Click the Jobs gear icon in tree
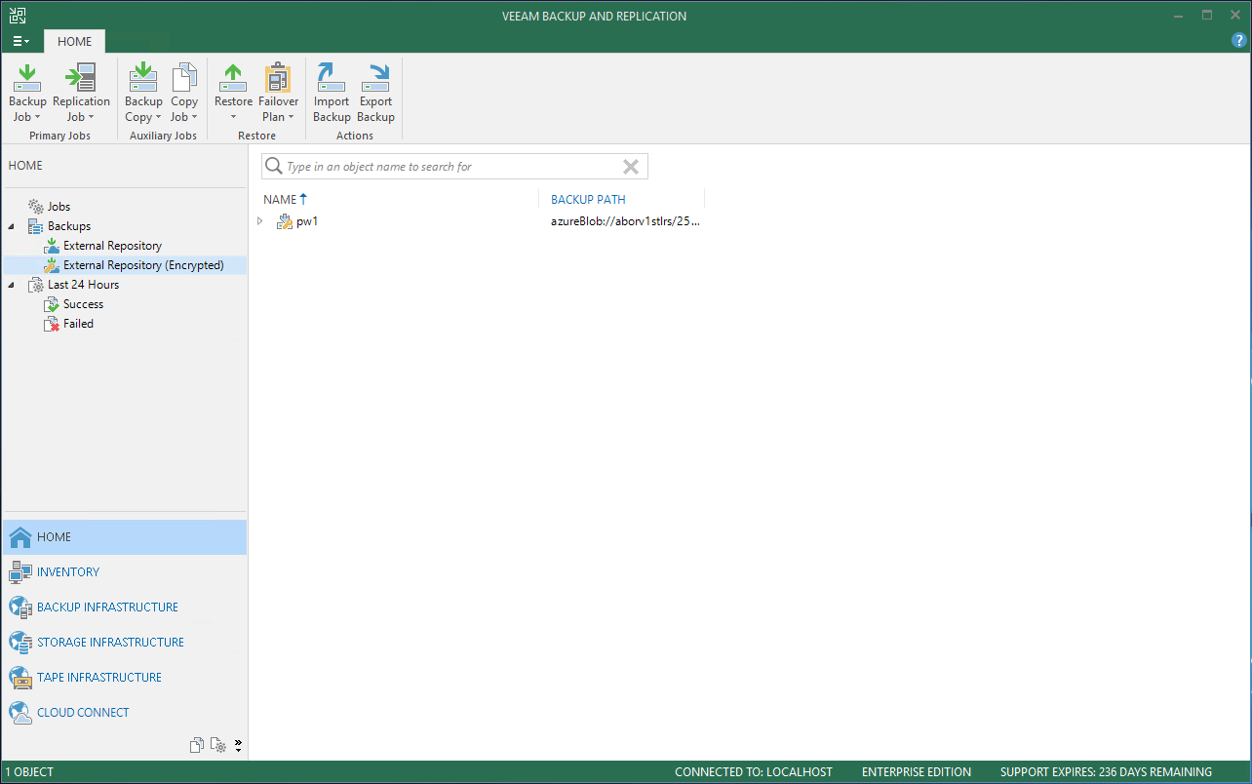This screenshot has height=784, width=1252. (36, 207)
